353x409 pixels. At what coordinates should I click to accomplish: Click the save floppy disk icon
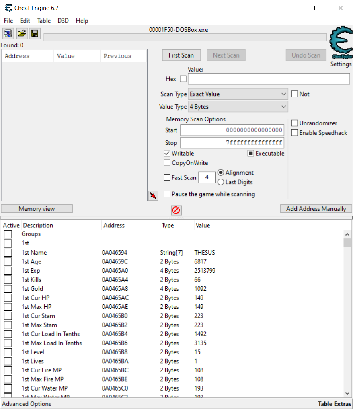click(35, 34)
